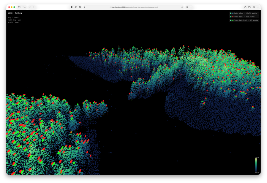Viewport: 267px width, 183px height.
Task: Disable the Trees (p2r) layer checkmark
Action: [x=231, y=17]
